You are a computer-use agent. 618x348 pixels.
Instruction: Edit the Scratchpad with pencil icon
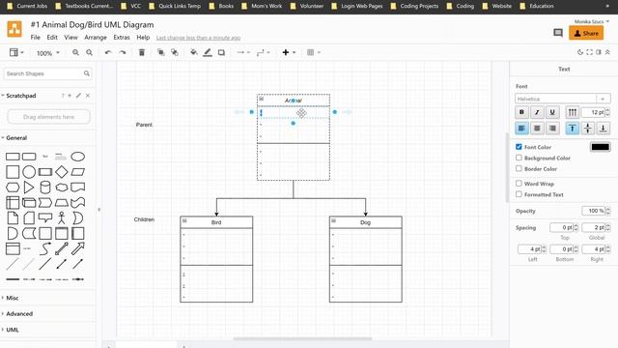coord(78,96)
